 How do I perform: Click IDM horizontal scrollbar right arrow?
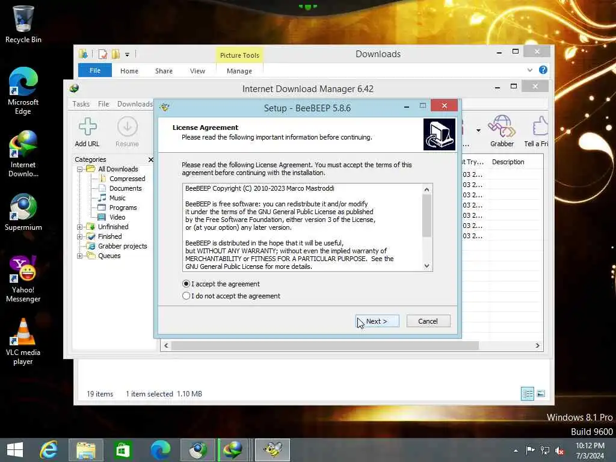click(x=537, y=345)
